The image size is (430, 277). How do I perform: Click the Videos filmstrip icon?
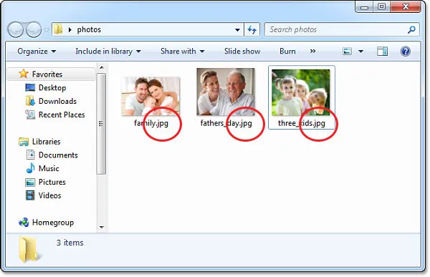pyautogui.click(x=30, y=195)
